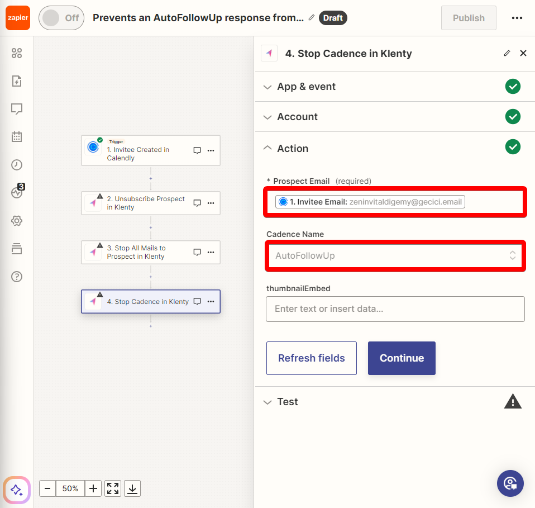Click the Continue button
Viewport: 535px width, 508px height.
402,358
